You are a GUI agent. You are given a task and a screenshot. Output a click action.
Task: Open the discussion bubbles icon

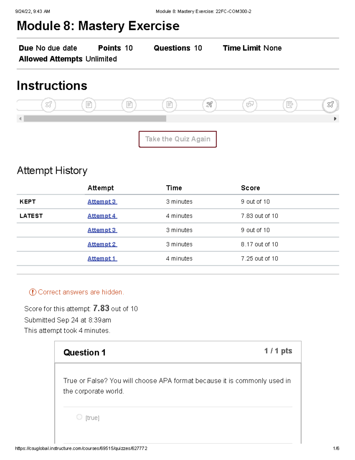tap(250, 105)
